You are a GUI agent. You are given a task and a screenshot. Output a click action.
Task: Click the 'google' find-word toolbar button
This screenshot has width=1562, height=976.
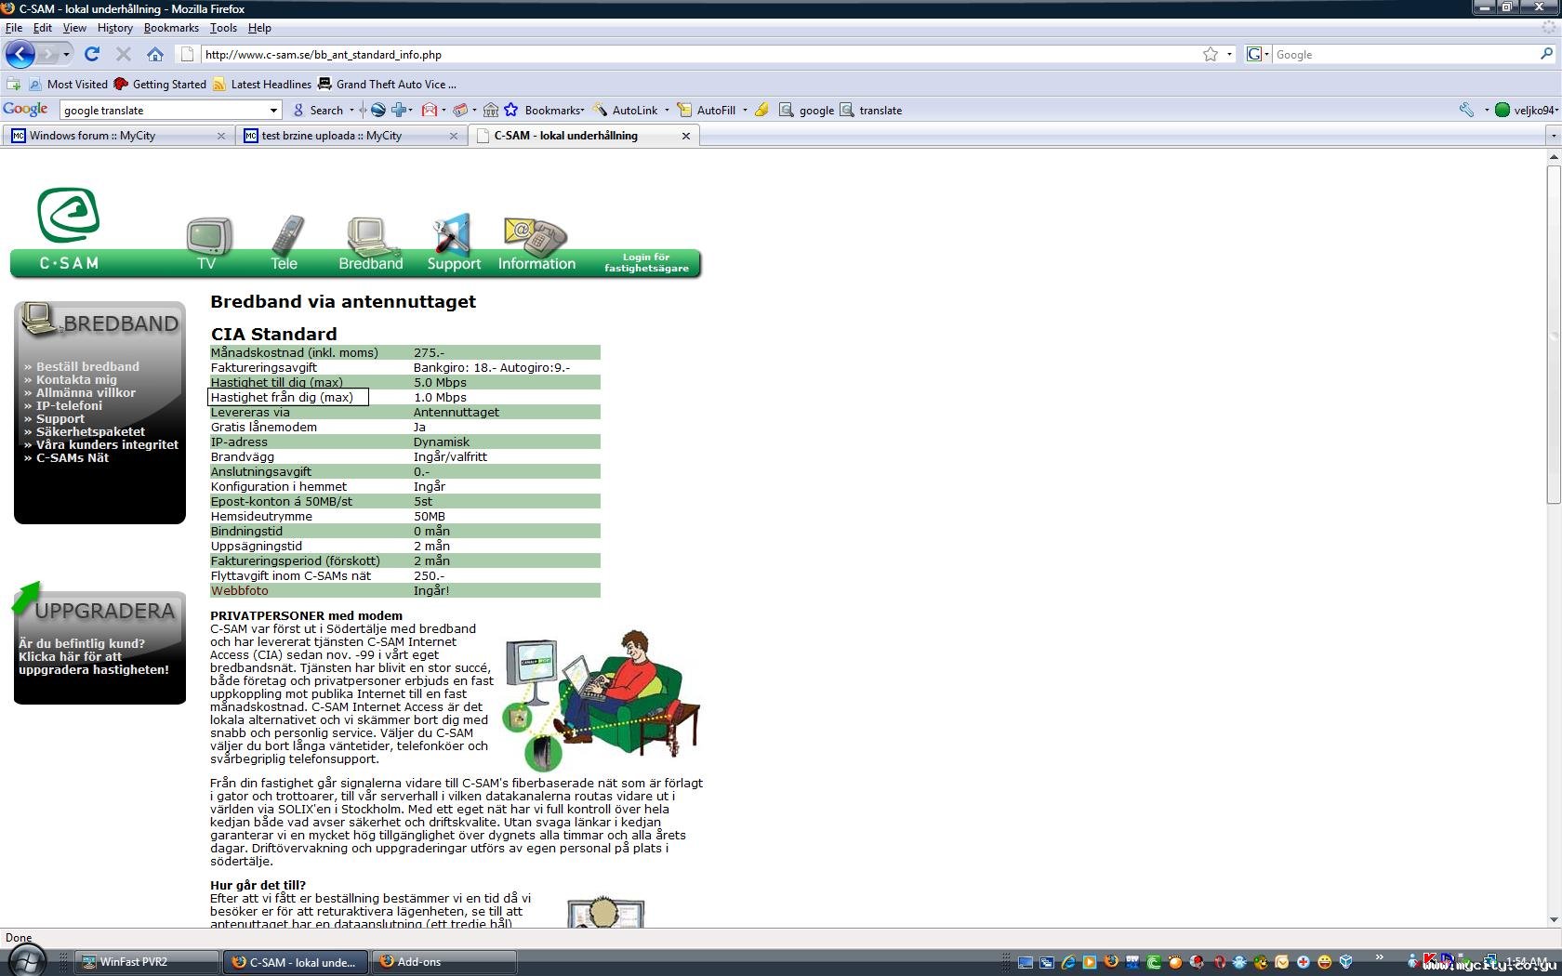(807, 110)
